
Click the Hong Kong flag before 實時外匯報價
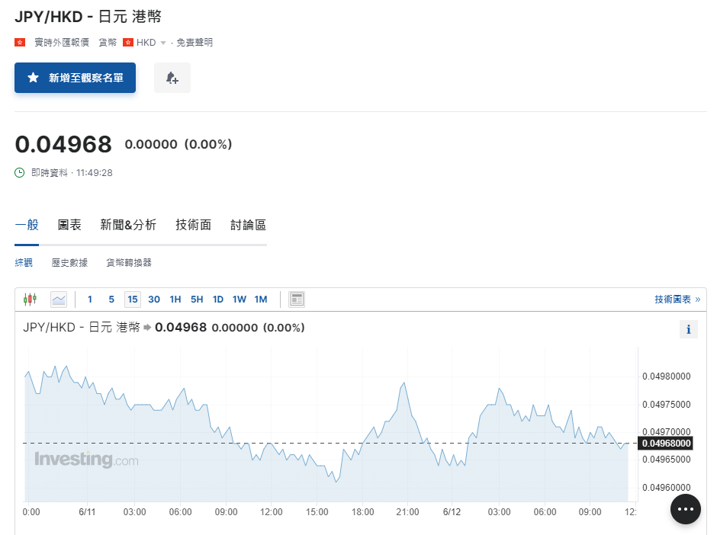[x=21, y=43]
